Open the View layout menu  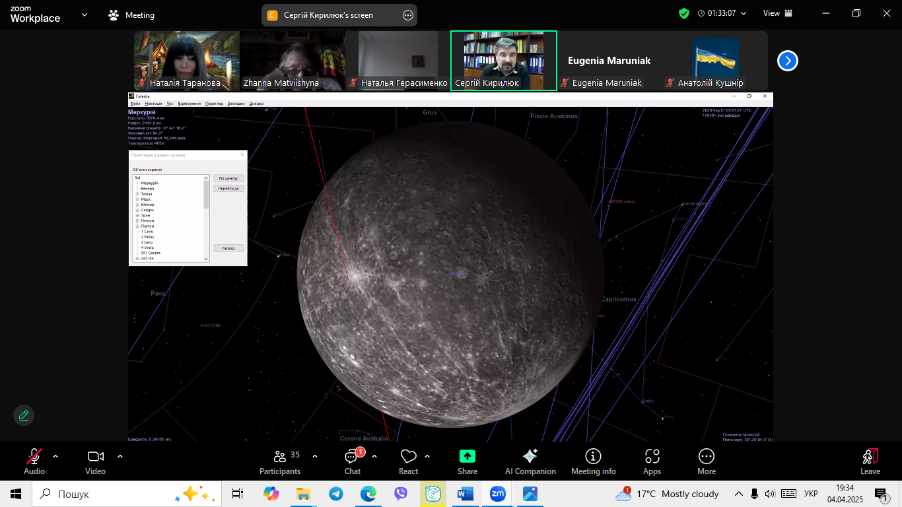pyautogui.click(x=777, y=13)
